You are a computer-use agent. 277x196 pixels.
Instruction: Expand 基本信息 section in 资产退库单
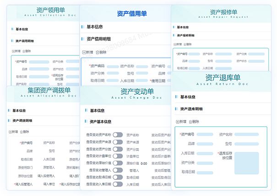188,97
